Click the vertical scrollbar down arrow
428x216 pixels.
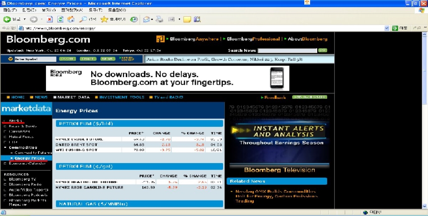[424, 206]
